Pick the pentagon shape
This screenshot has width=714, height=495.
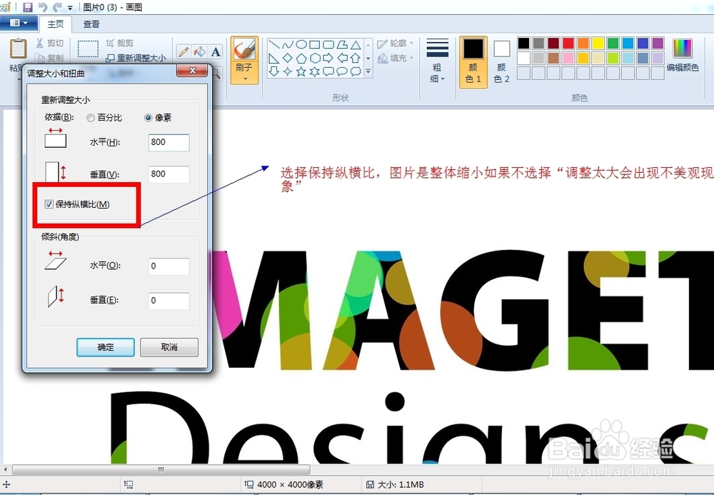click(301, 59)
